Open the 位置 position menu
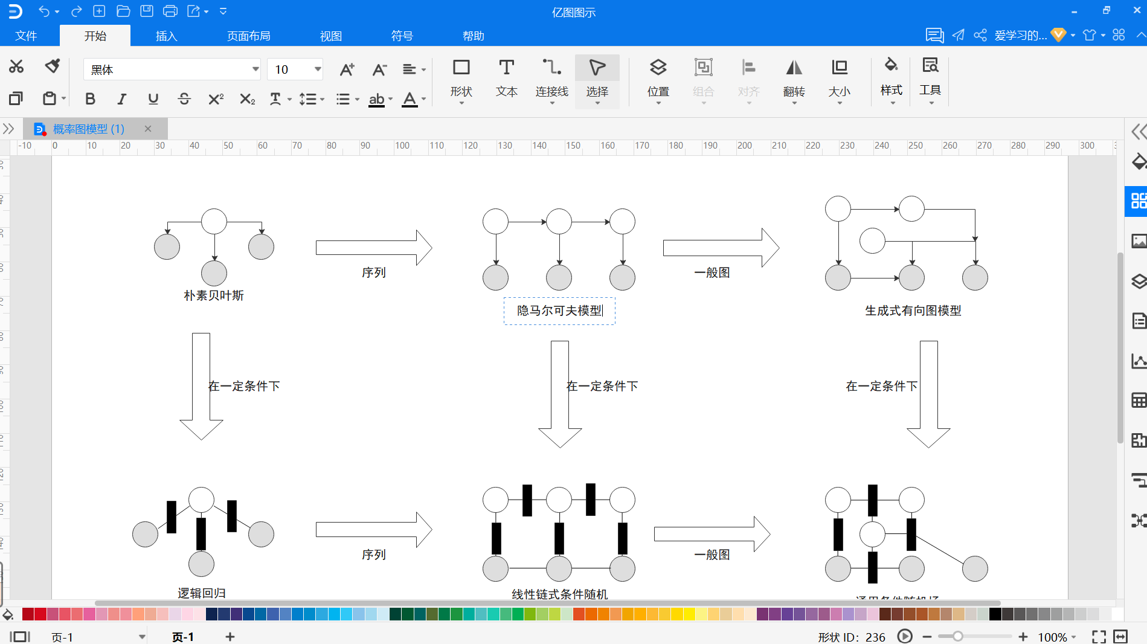Screen dimensions: 1147x644 click(658, 80)
